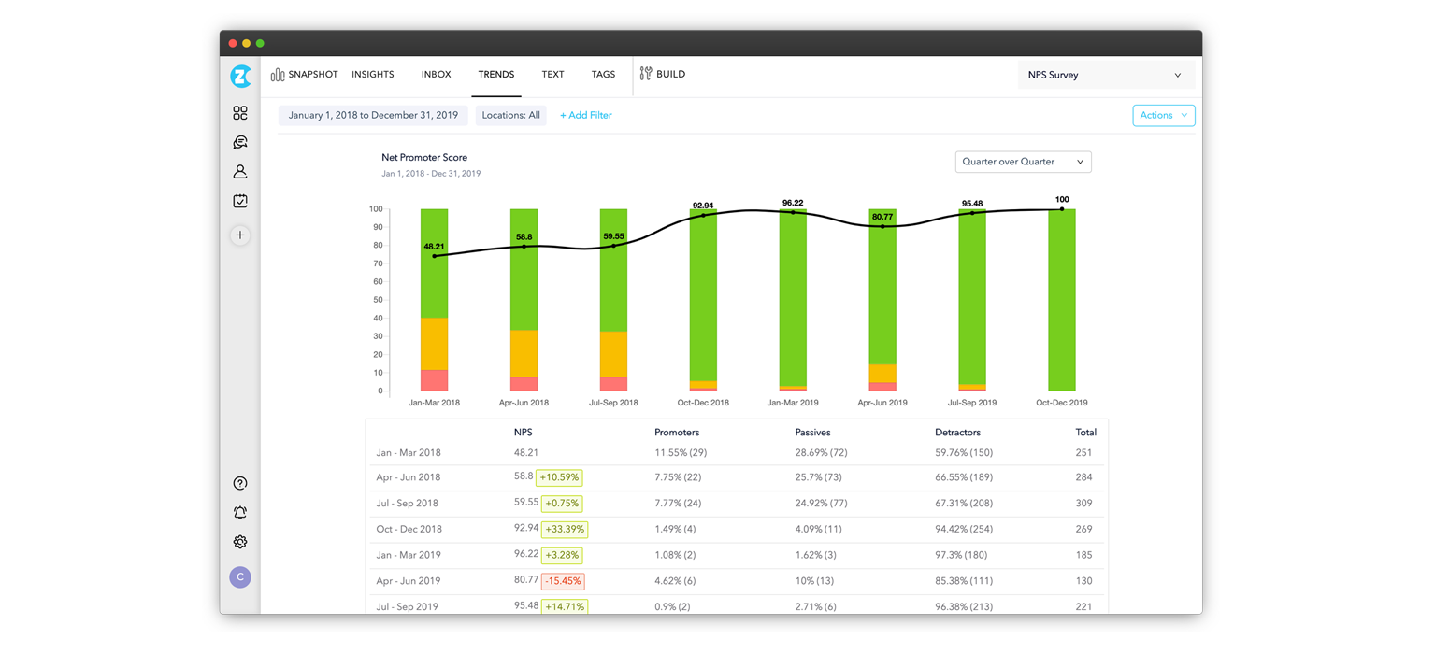1449x654 pixels.
Task: Click the 97.3% (180) detractors cell
Action: [963, 555]
